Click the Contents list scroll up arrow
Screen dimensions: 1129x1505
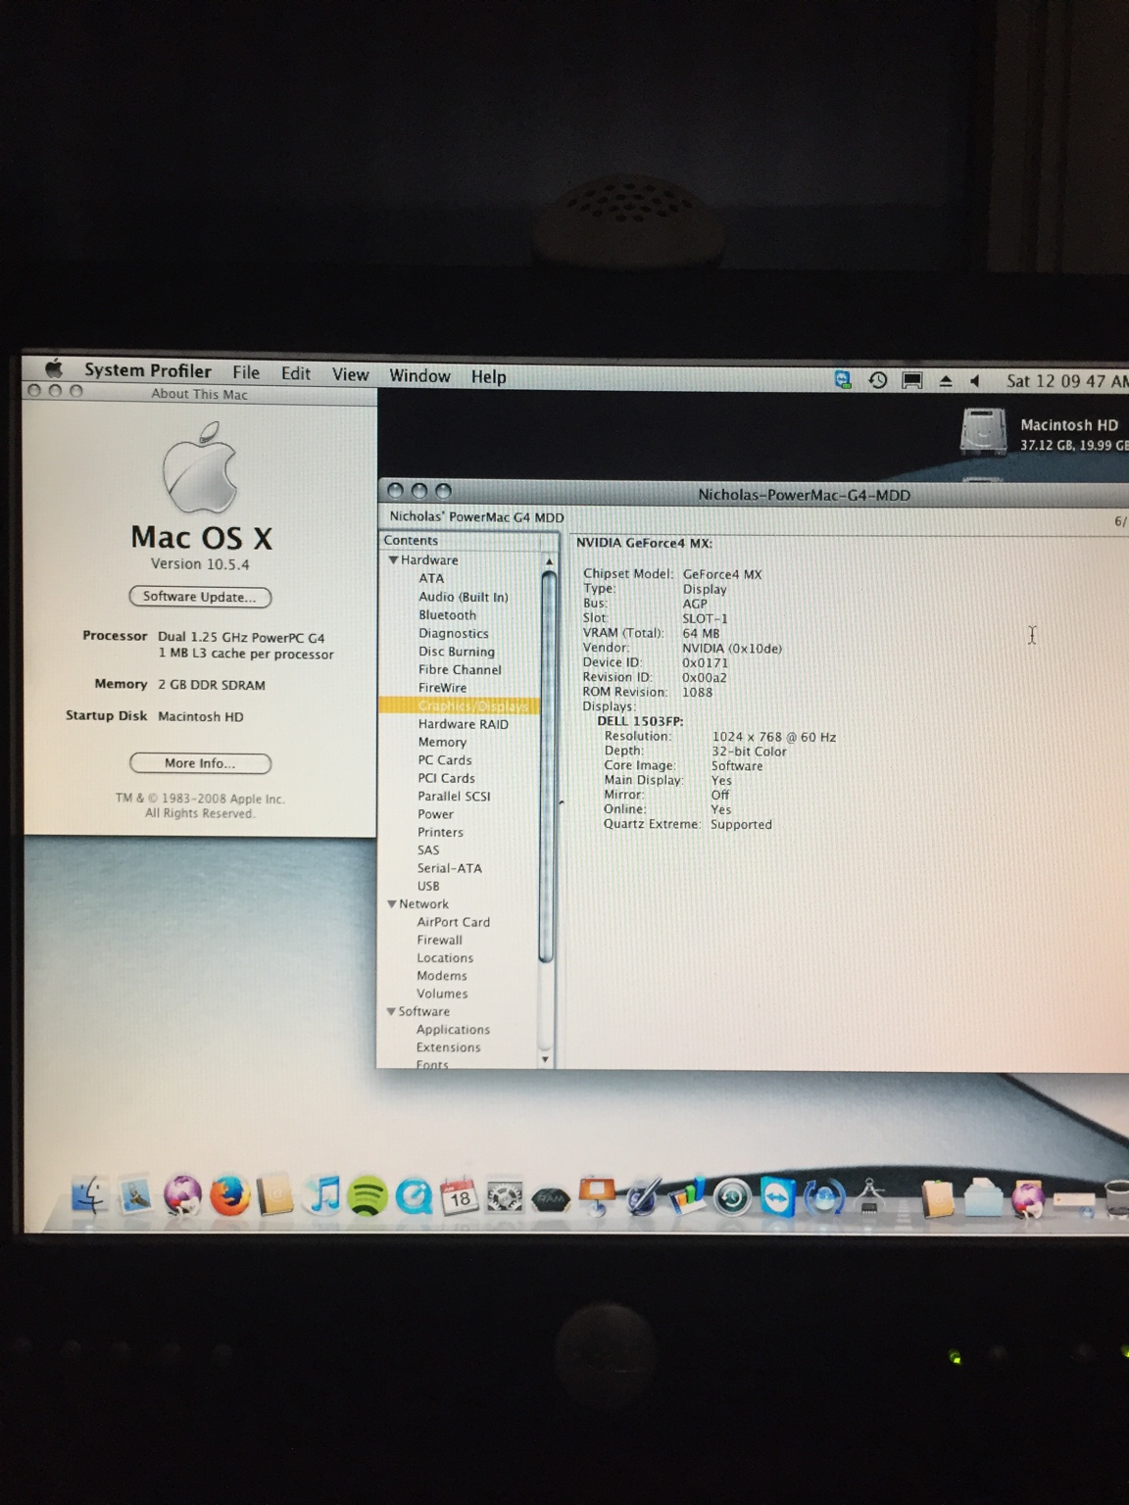pyautogui.click(x=549, y=561)
